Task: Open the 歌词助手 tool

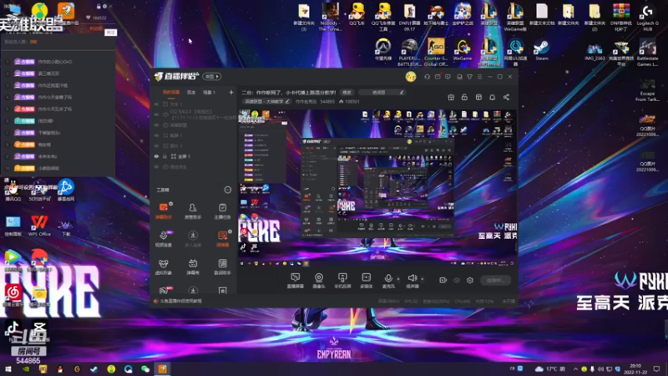Action: coord(222,267)
